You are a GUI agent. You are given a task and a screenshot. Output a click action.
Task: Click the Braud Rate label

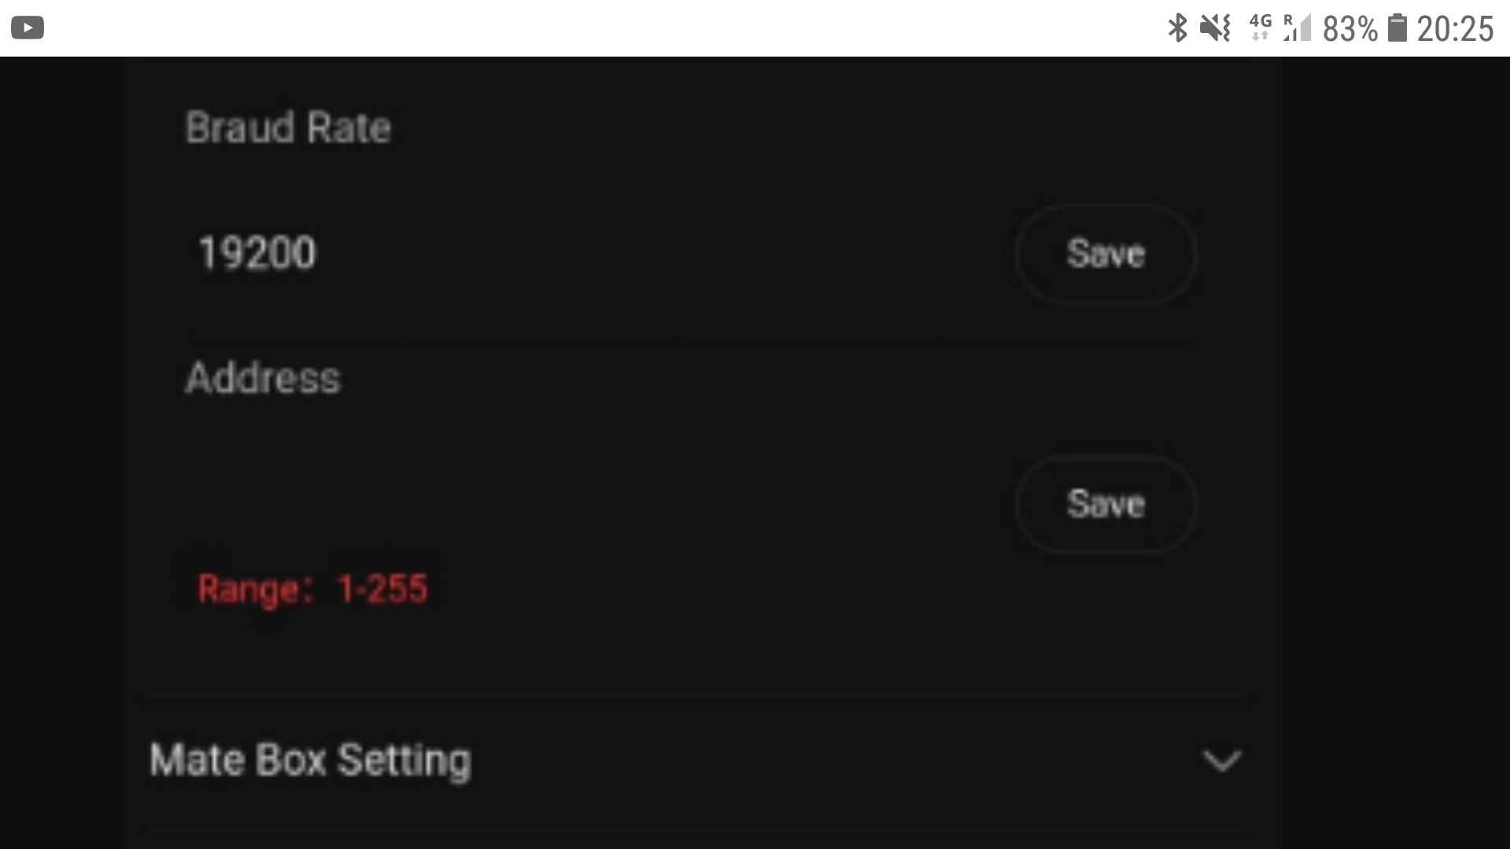(288, 127)
